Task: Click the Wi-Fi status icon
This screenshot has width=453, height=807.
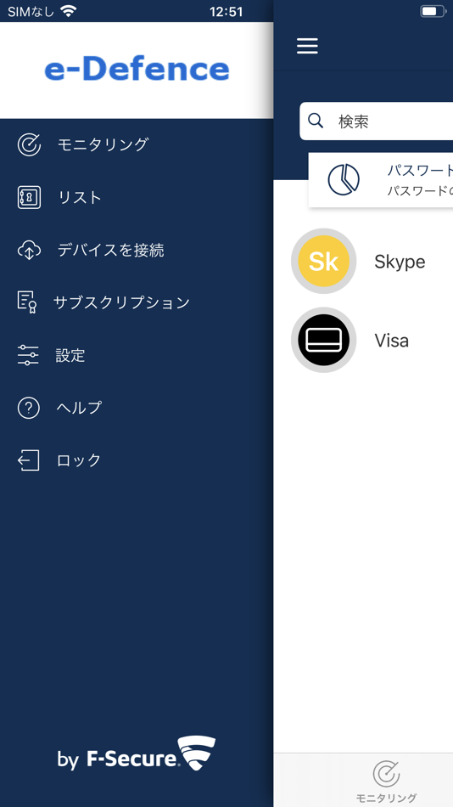Action: point(68,11)
